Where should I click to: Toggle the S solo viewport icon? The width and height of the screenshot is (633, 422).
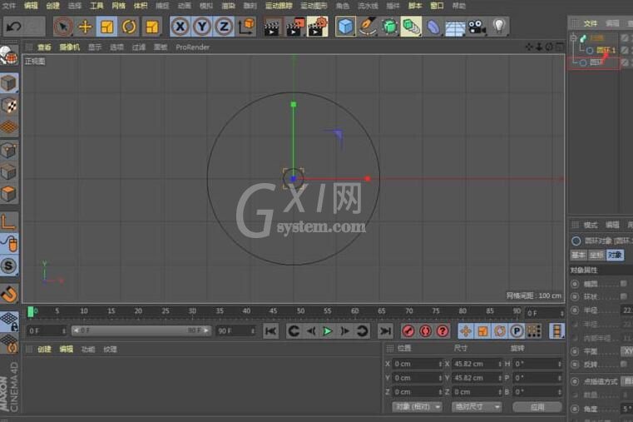pos(9,266)
